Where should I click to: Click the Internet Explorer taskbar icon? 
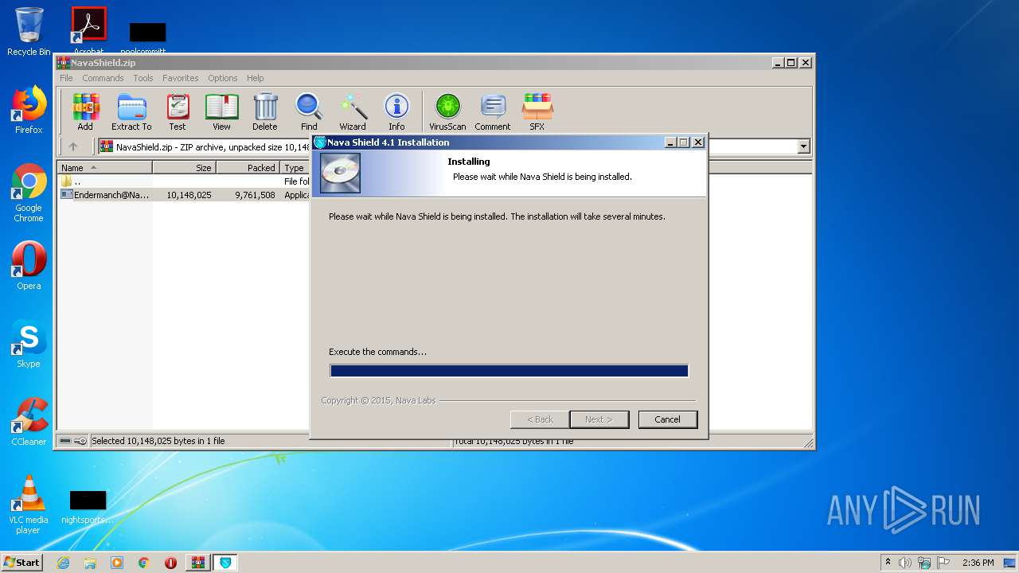point(63,563)
